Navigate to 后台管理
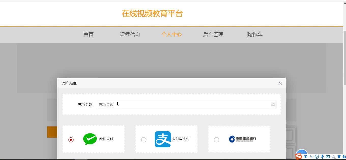This screenshot has width=346, height=160. [x=213, y=35]
